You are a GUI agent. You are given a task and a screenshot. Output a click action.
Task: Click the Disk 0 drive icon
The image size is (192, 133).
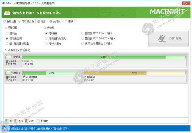pyautogui.click(x=9, y=57)
